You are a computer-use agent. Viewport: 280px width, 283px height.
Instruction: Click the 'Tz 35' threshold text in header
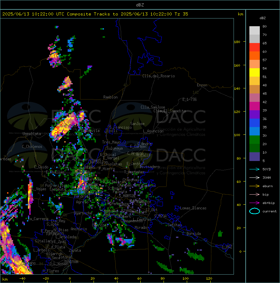(x=181, y=14)
